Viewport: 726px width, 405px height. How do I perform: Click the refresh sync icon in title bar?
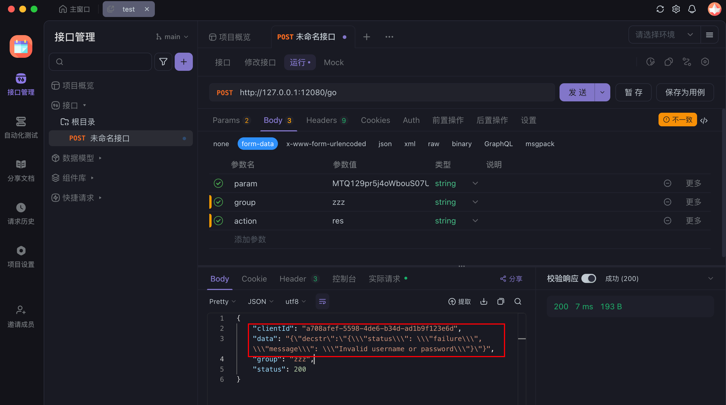coord(660,9)
